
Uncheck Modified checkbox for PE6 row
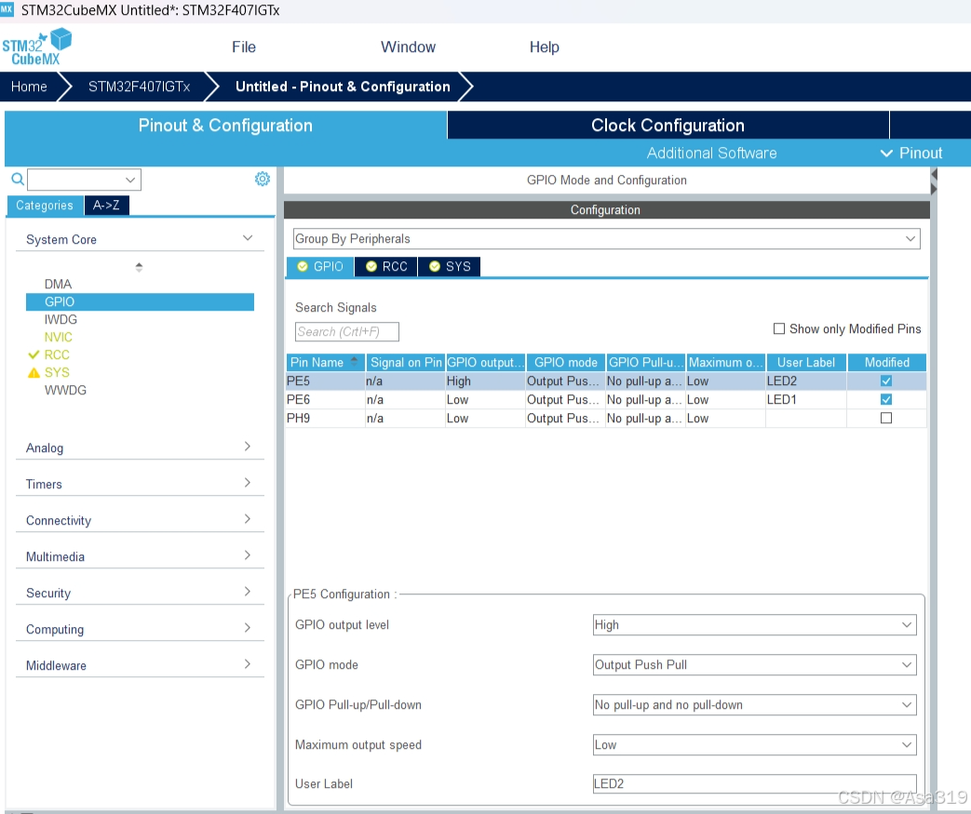click(886, 399)
